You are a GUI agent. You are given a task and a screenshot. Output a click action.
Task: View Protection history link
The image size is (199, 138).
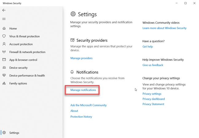pyautogui.click(x=81, y=117)
